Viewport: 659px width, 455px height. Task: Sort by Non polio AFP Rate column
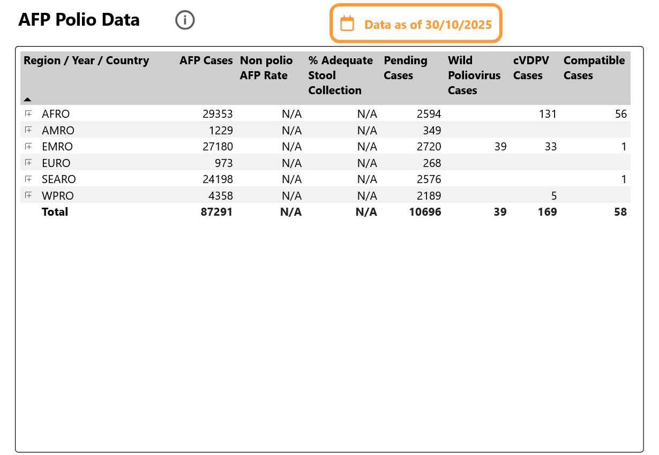pos(266,68)
